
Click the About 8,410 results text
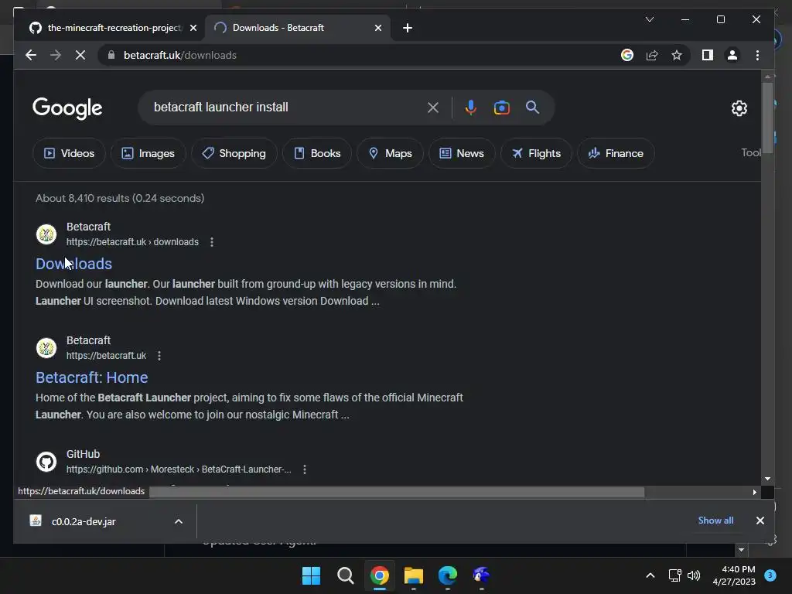(x=120, y=198)
